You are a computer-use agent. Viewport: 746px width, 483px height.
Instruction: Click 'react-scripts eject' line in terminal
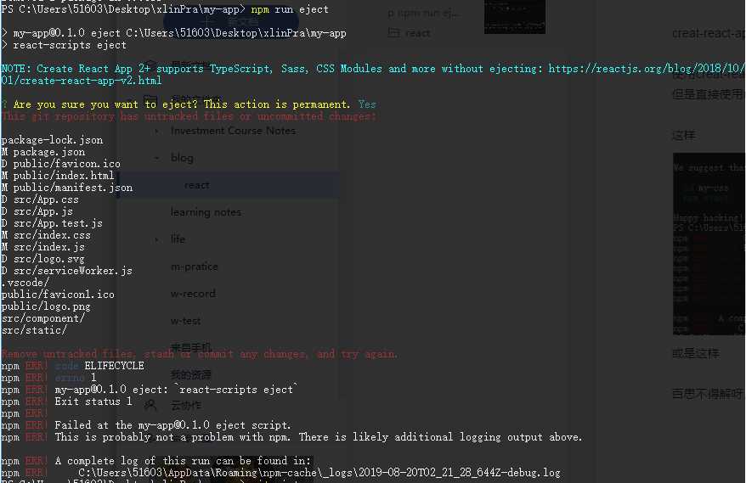[64, 45]
